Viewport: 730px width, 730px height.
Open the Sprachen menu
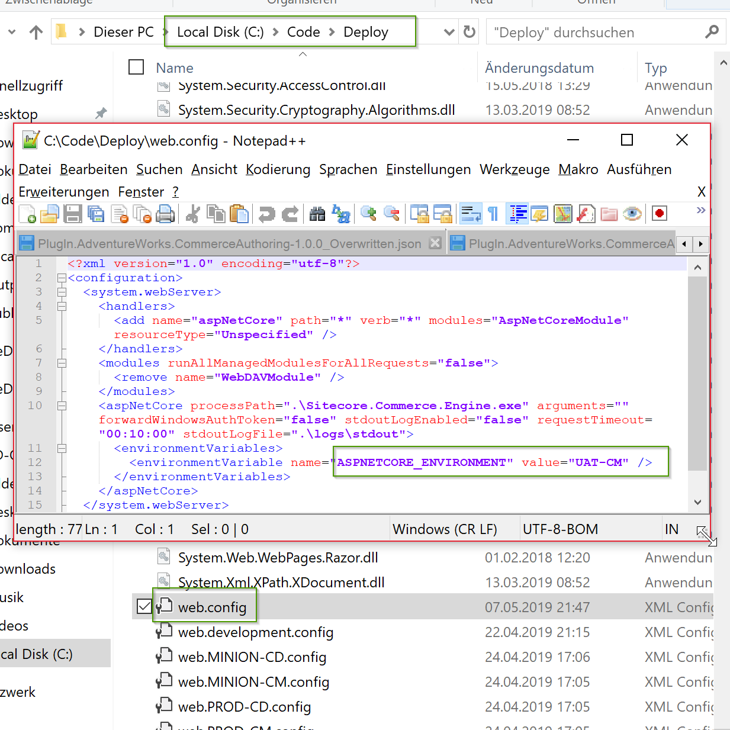348,169
